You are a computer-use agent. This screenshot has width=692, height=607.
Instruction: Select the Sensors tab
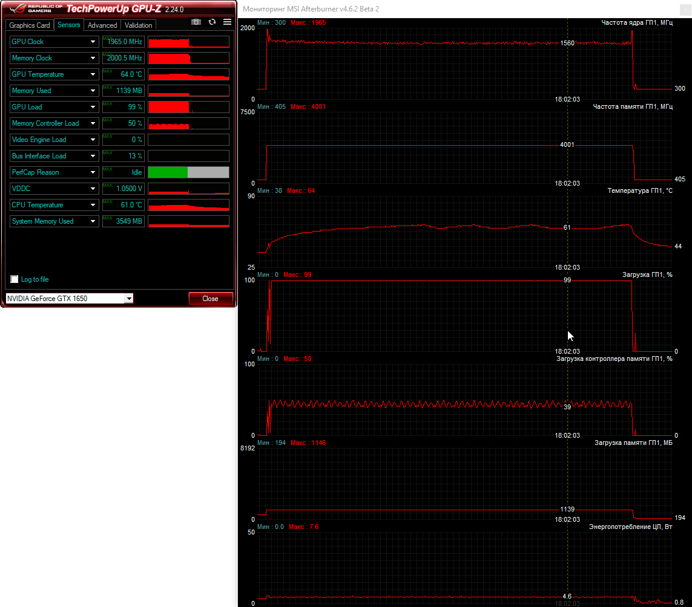(69, 25)
